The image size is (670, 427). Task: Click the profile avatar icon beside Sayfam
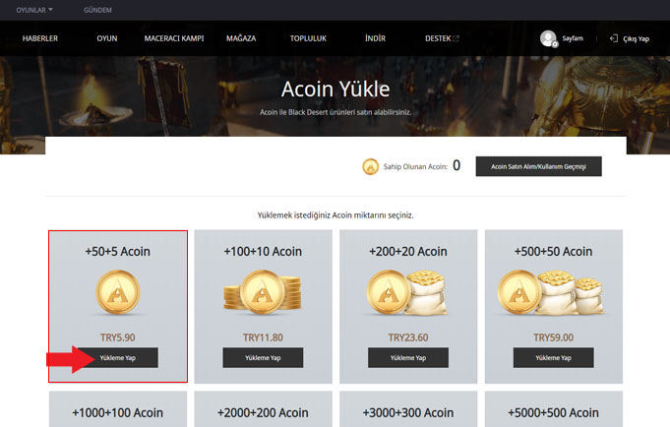click(548, 38)
